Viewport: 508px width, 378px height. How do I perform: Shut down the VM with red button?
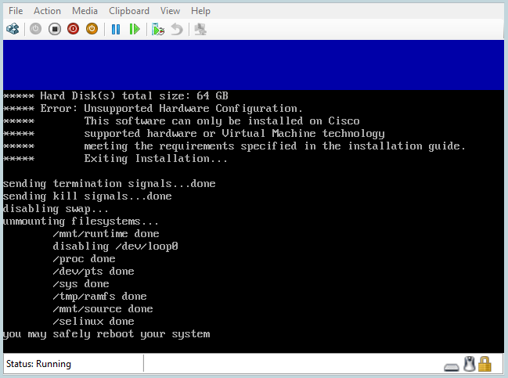(x=74, y=29)
